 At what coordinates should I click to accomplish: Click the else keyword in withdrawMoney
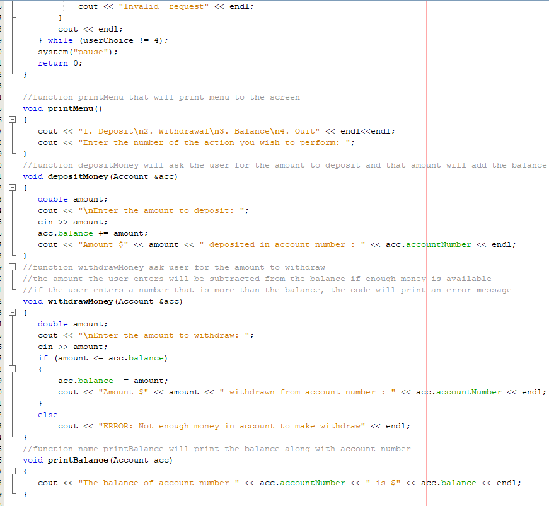[x=49, y=415]
